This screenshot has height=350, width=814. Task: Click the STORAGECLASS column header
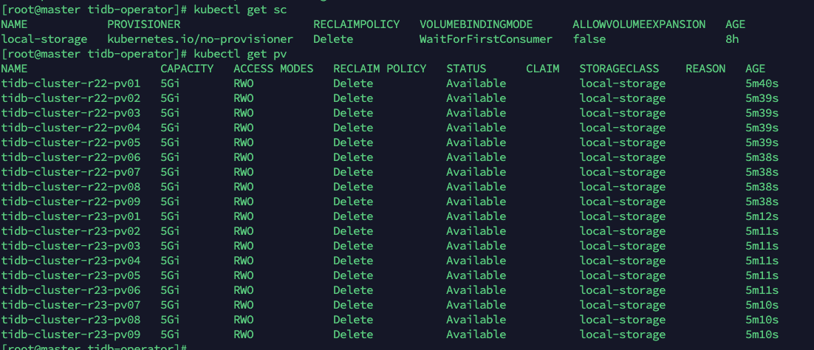[x=619, y=69]
